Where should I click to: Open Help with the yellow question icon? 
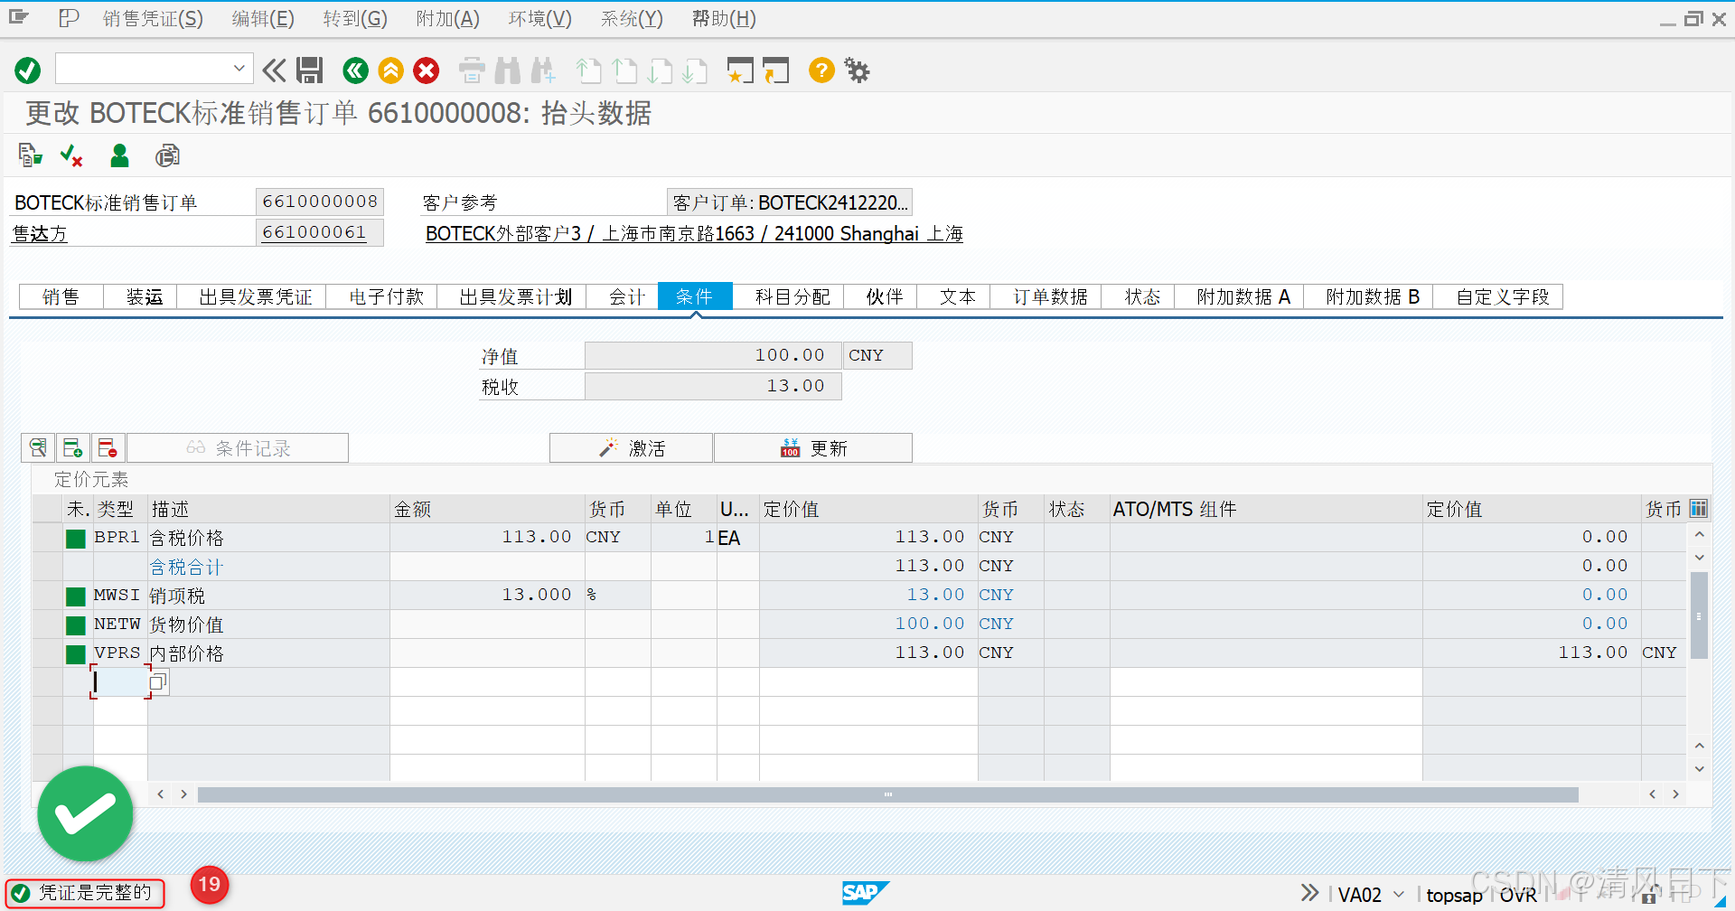[821, 70]
